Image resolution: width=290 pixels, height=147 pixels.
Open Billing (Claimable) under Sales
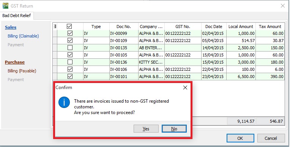click(23, 36)
